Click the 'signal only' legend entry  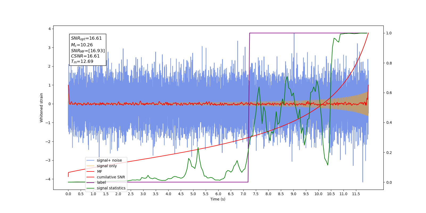click(102, 166)
